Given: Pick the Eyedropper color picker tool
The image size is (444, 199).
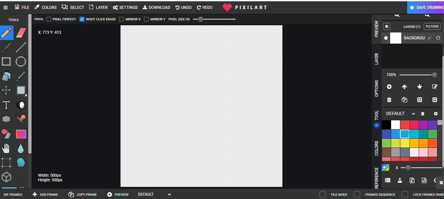Looking at the screenshot, I should pos(21,76).
